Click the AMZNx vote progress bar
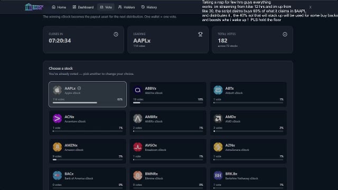338x190 pixels. [x=88, y=159]
